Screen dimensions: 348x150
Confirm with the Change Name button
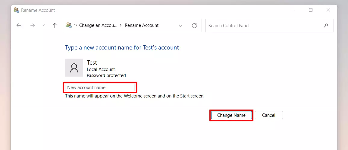(231, 115)
